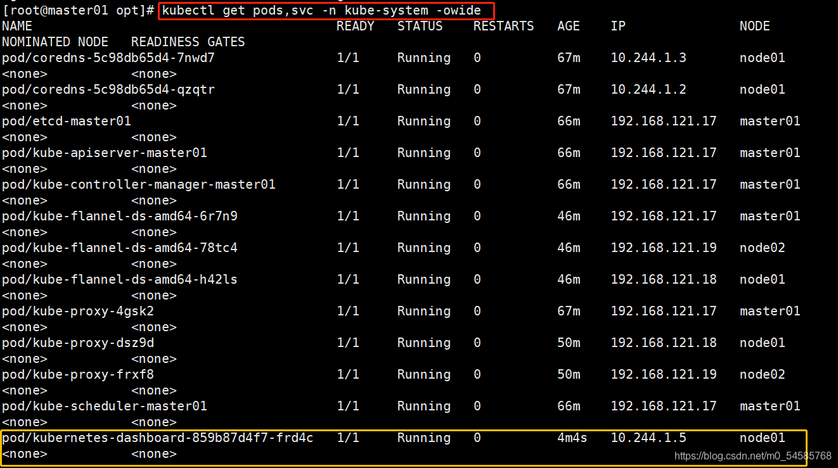Click the NODE column header
The image size is (838, 468).
[x=755, y=26]
